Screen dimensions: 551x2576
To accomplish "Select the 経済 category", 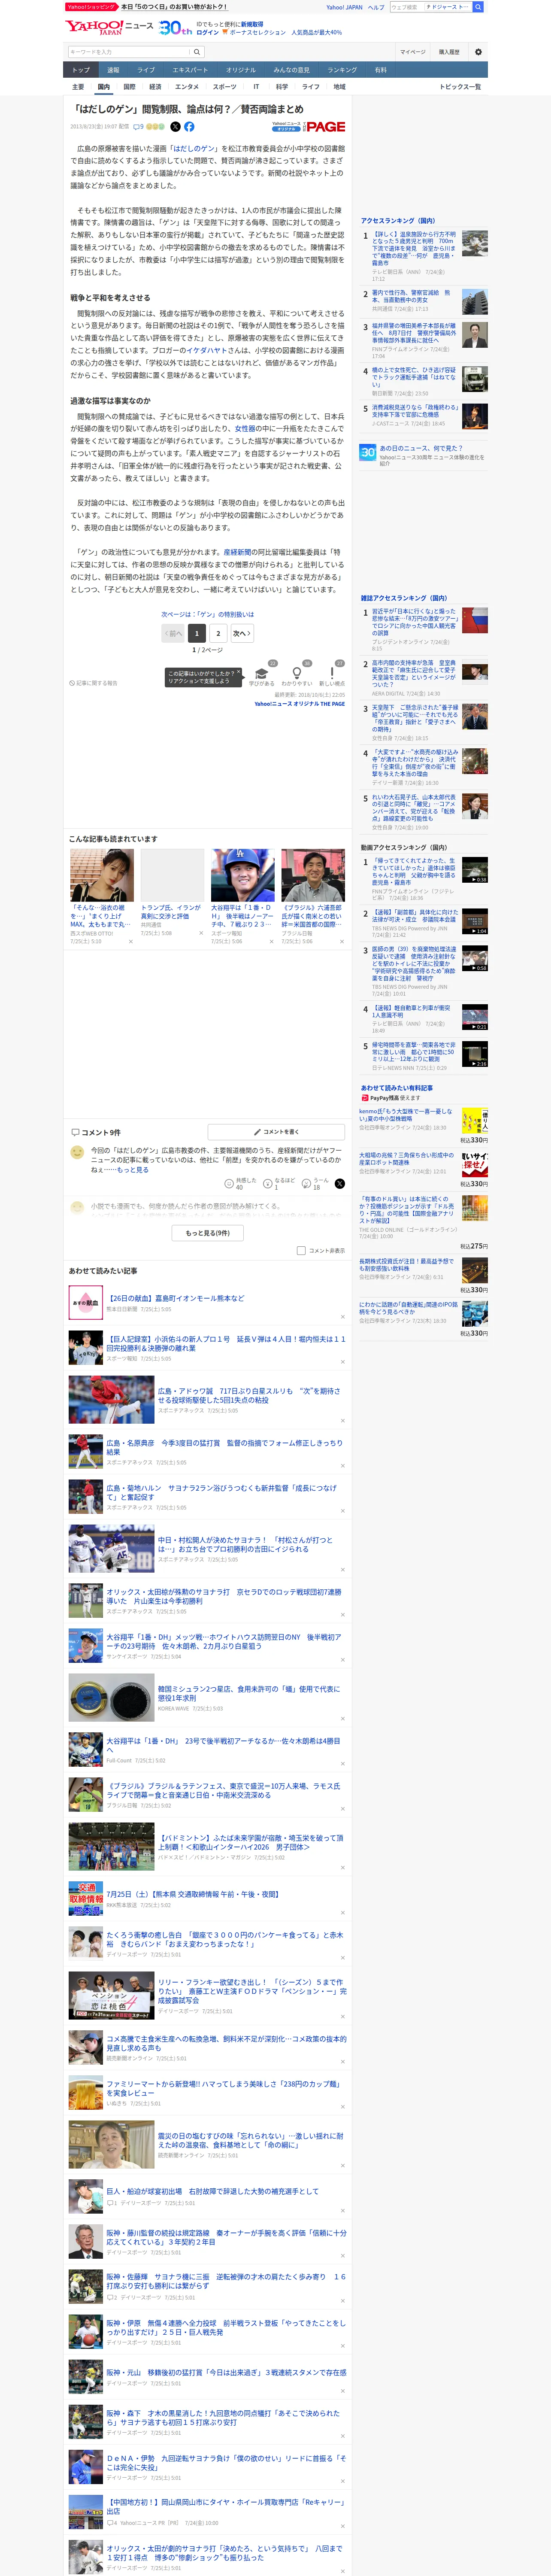I will click(x=155, y=87).
